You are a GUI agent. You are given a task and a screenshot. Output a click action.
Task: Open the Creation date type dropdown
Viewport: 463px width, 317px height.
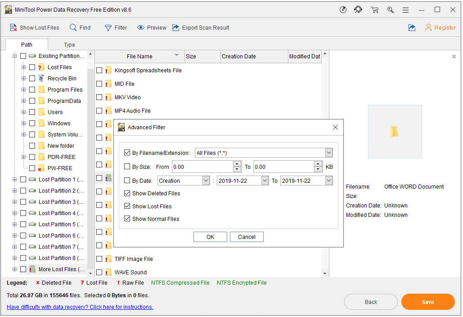pos(205,181)
